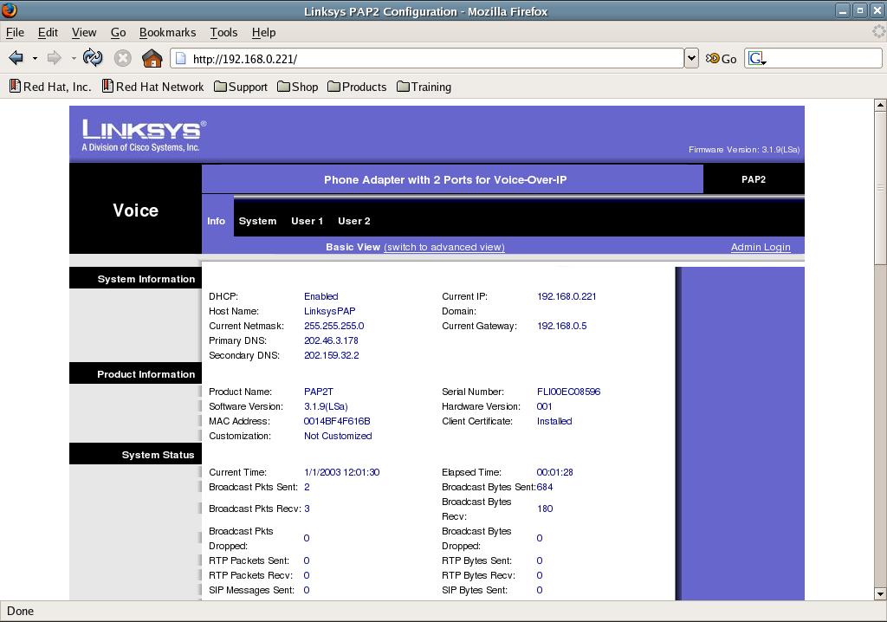This screenshot has width=887, height=622.
Task: Click the switch to advanced view link
Action: pos(443,247)
